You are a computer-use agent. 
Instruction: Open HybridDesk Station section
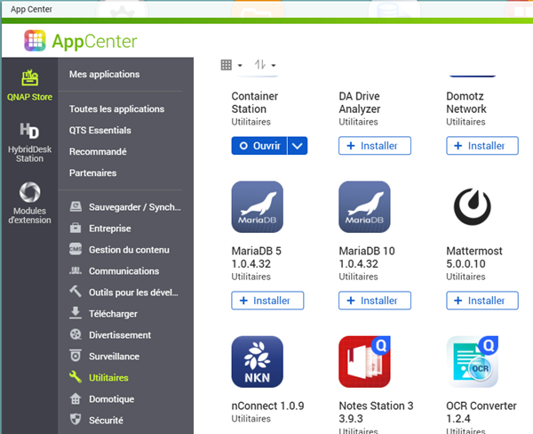click(29, 142)
